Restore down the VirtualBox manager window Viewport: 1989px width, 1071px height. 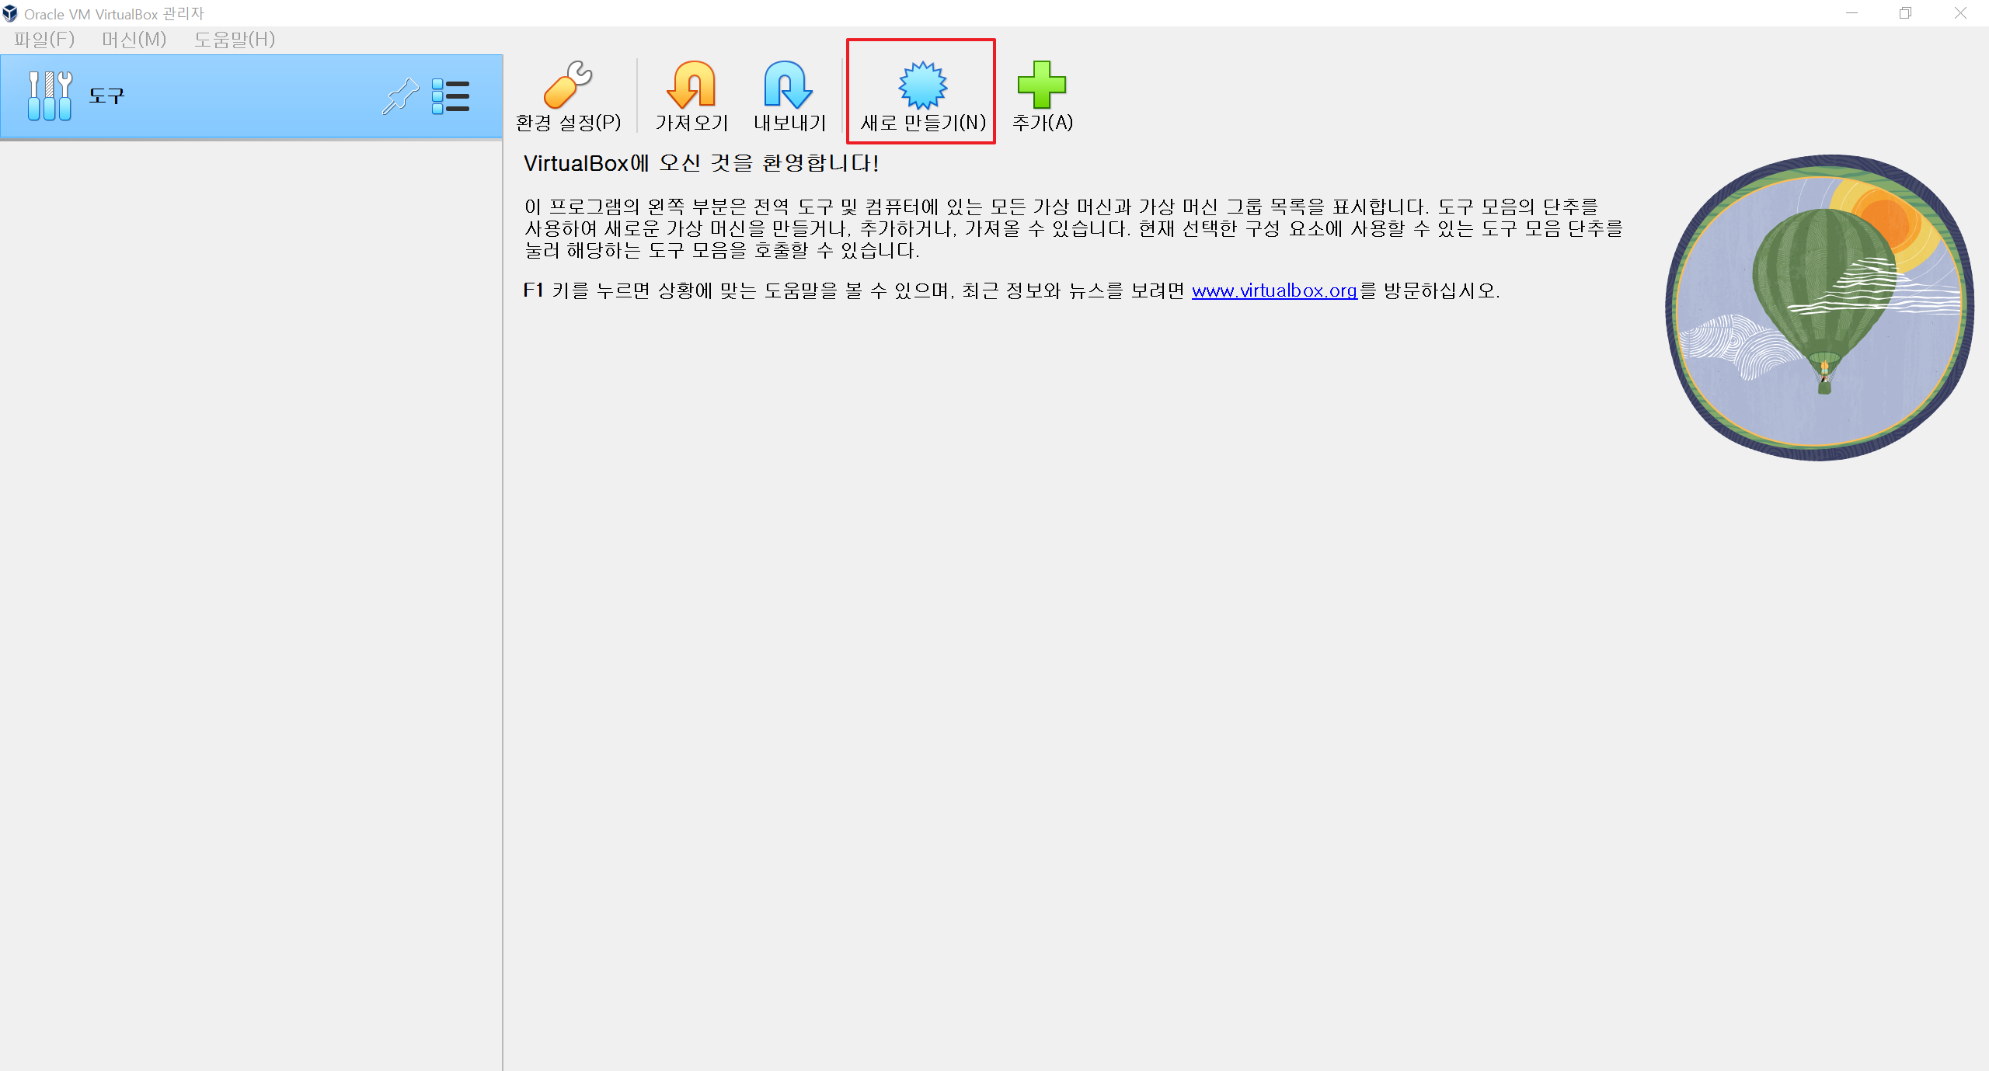[x=1905, y=13]
